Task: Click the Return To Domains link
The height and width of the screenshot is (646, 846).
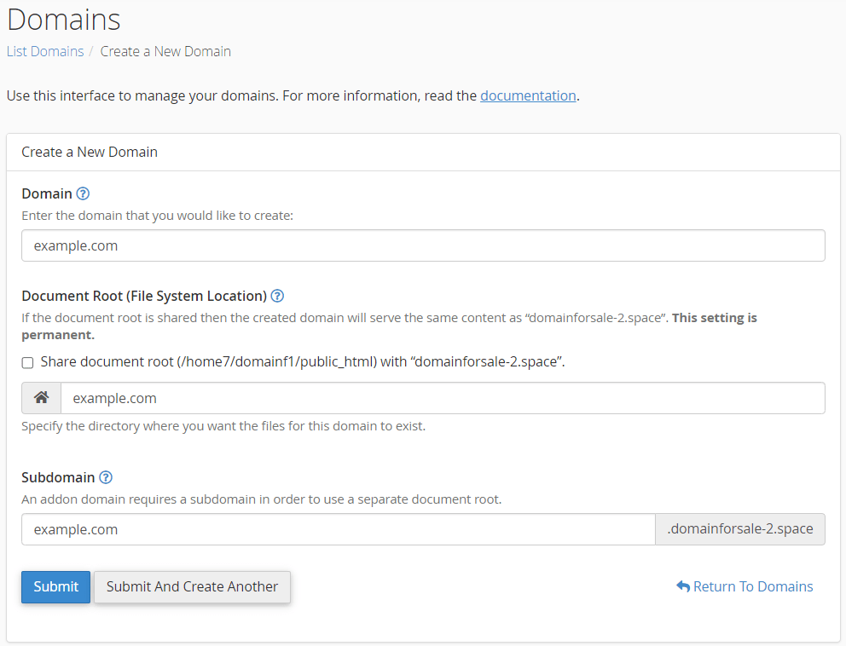Action: pos(752,586)
